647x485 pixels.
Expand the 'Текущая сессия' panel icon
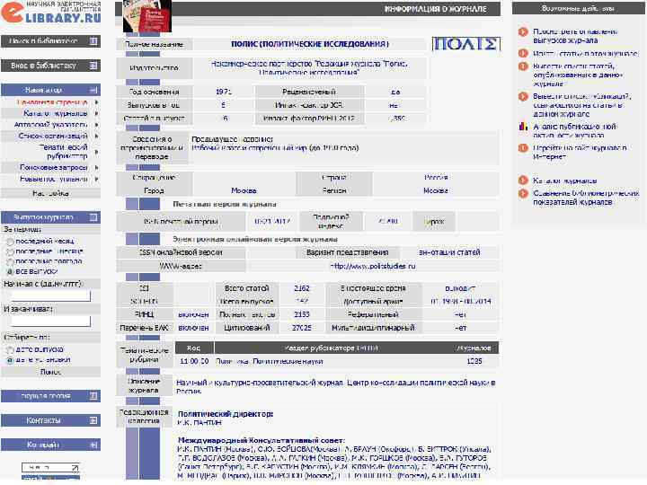tap(93, 396)
